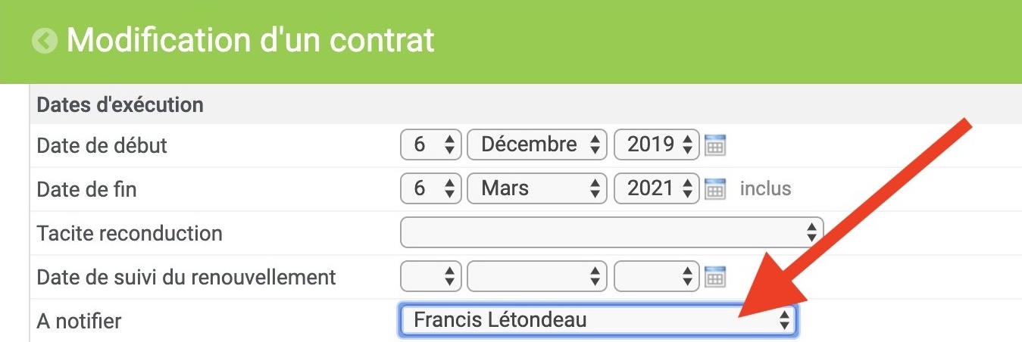Select renewal follow-up day dropdown

(x=430, y=276)
